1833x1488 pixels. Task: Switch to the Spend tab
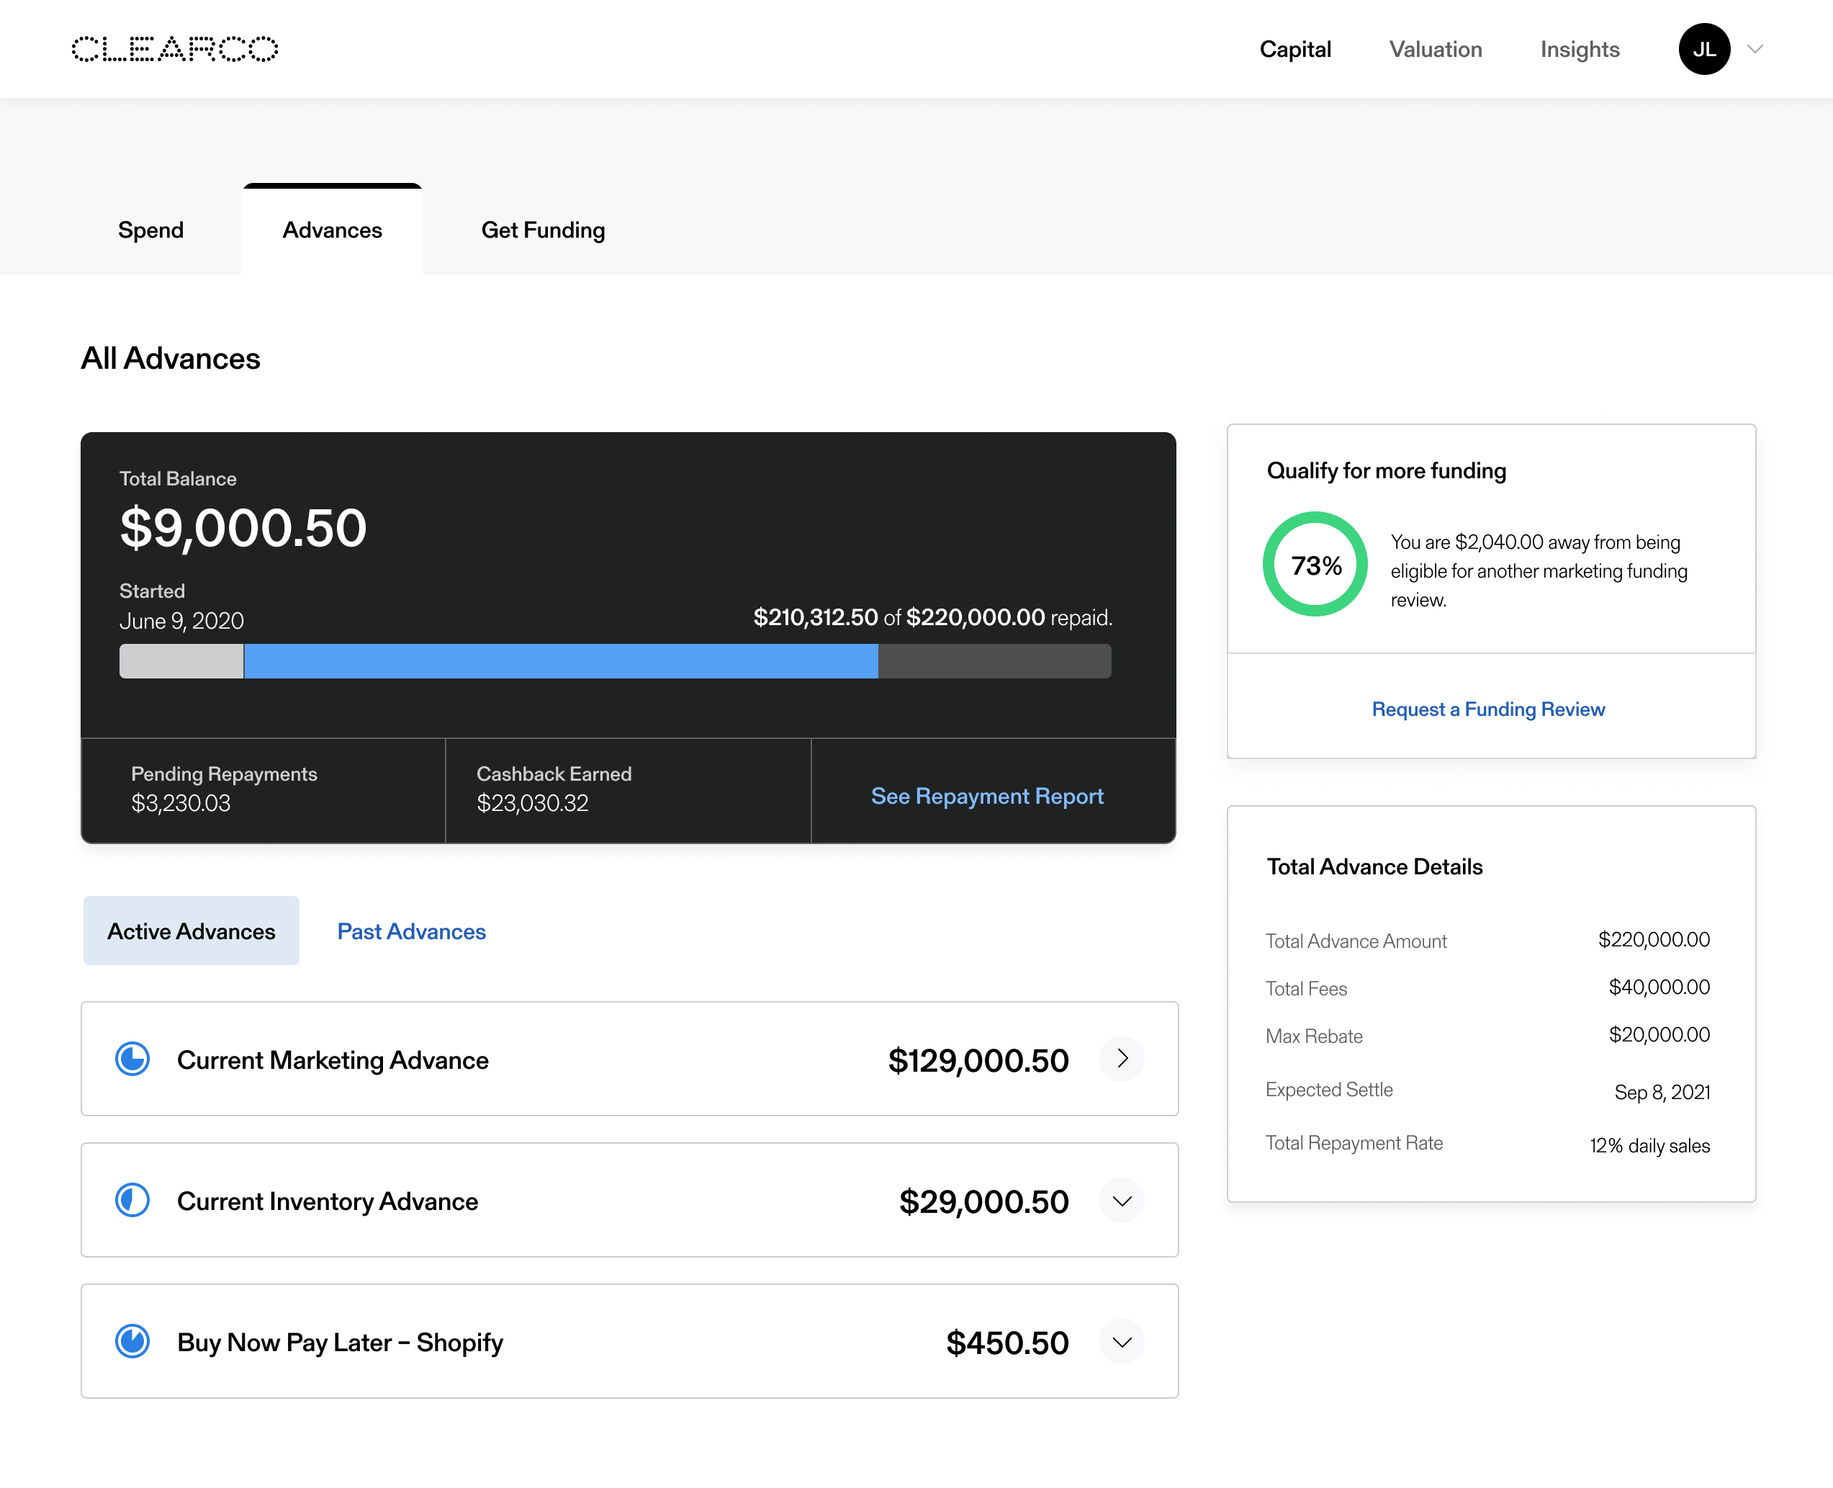pos(150,230)
